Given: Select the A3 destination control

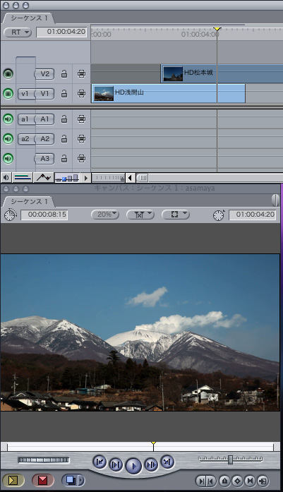Looking at the screenshot, I should tap(44, 158).
